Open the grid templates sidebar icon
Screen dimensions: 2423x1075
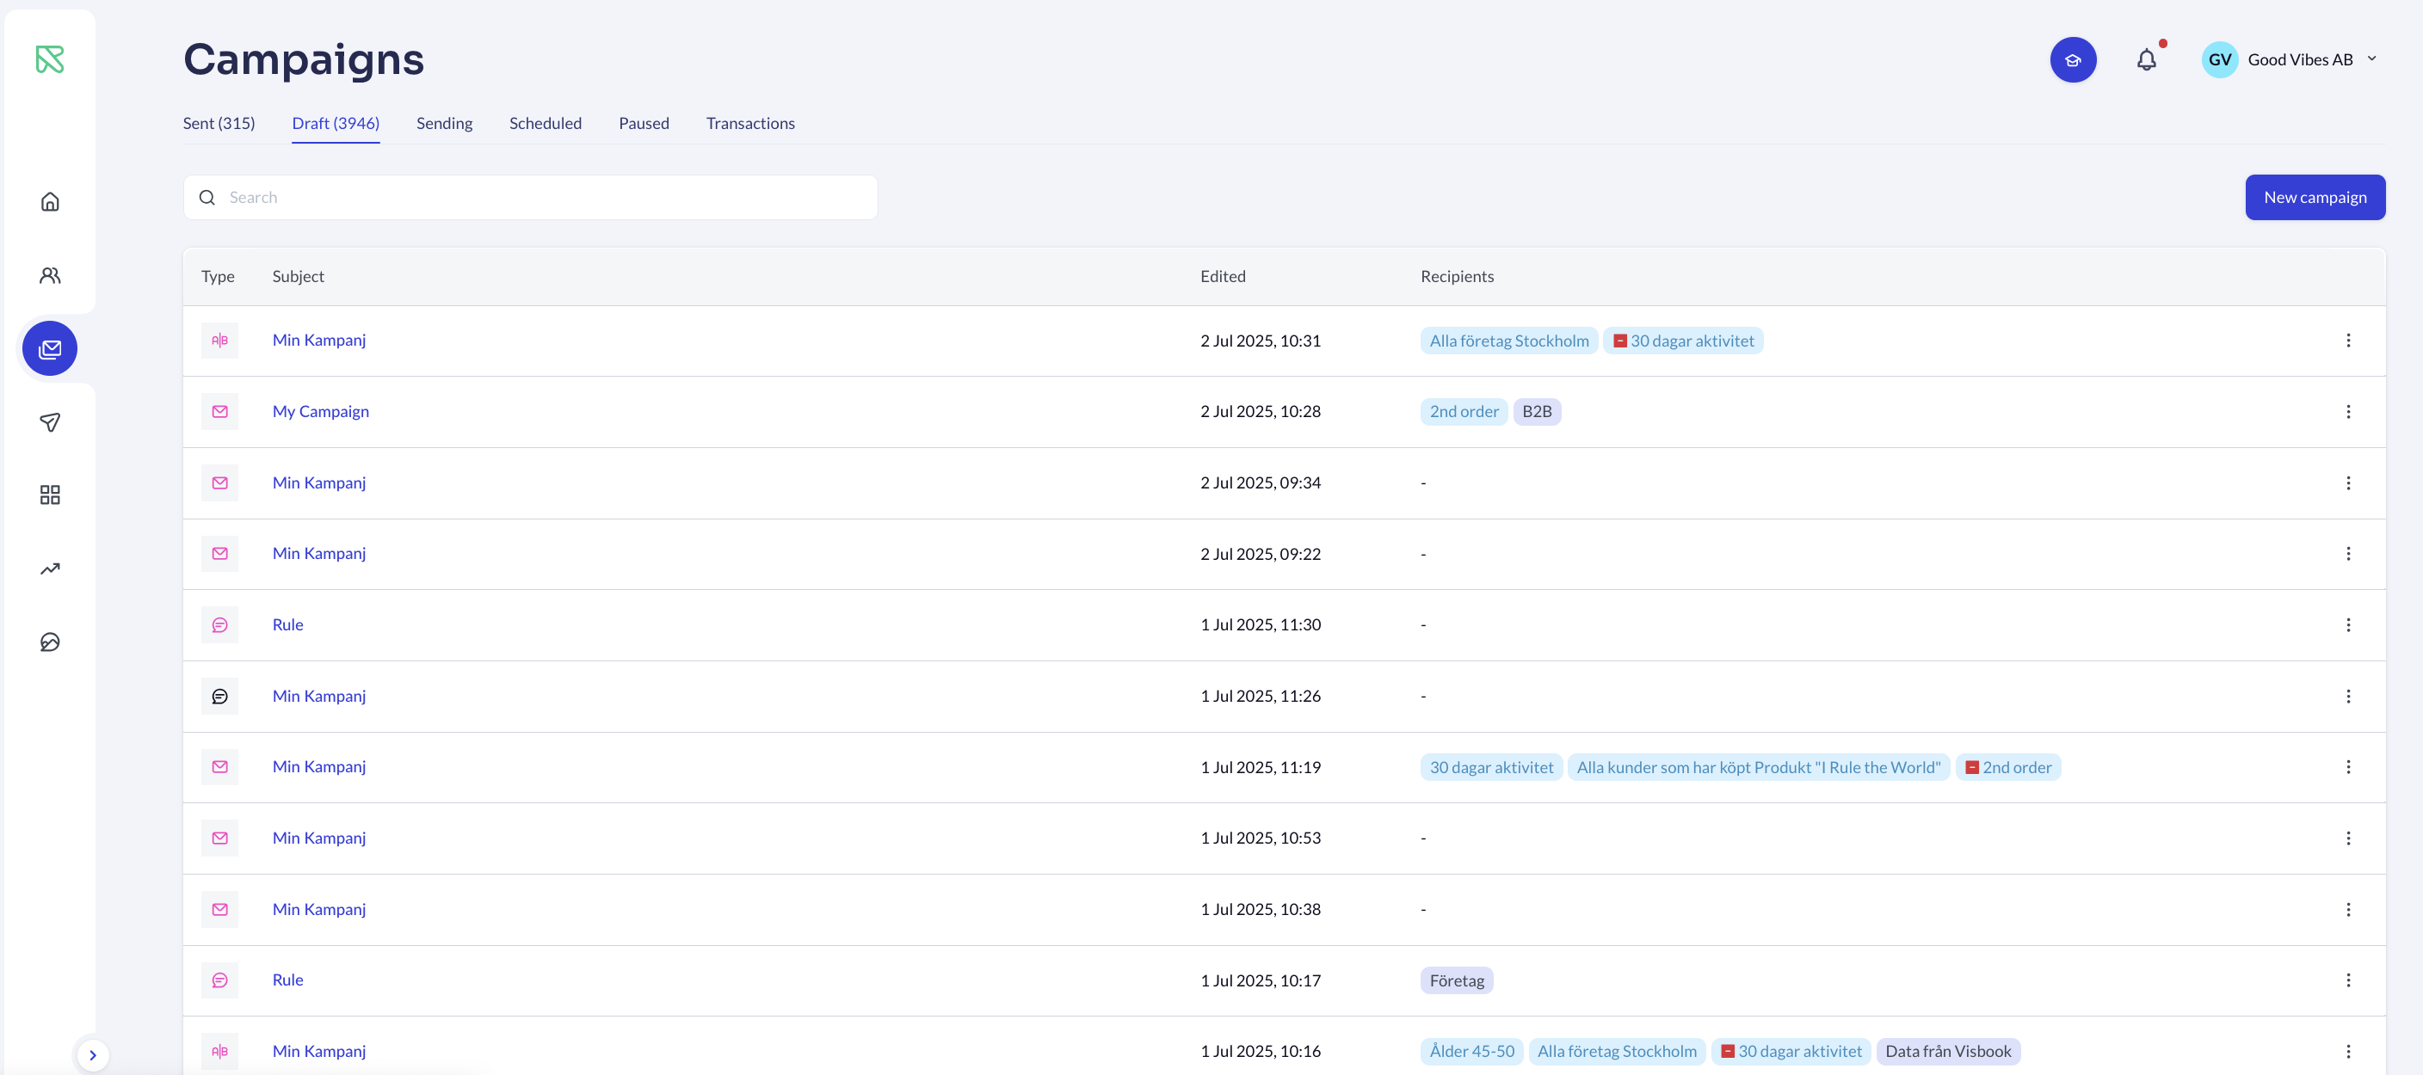tap(50, 494)
